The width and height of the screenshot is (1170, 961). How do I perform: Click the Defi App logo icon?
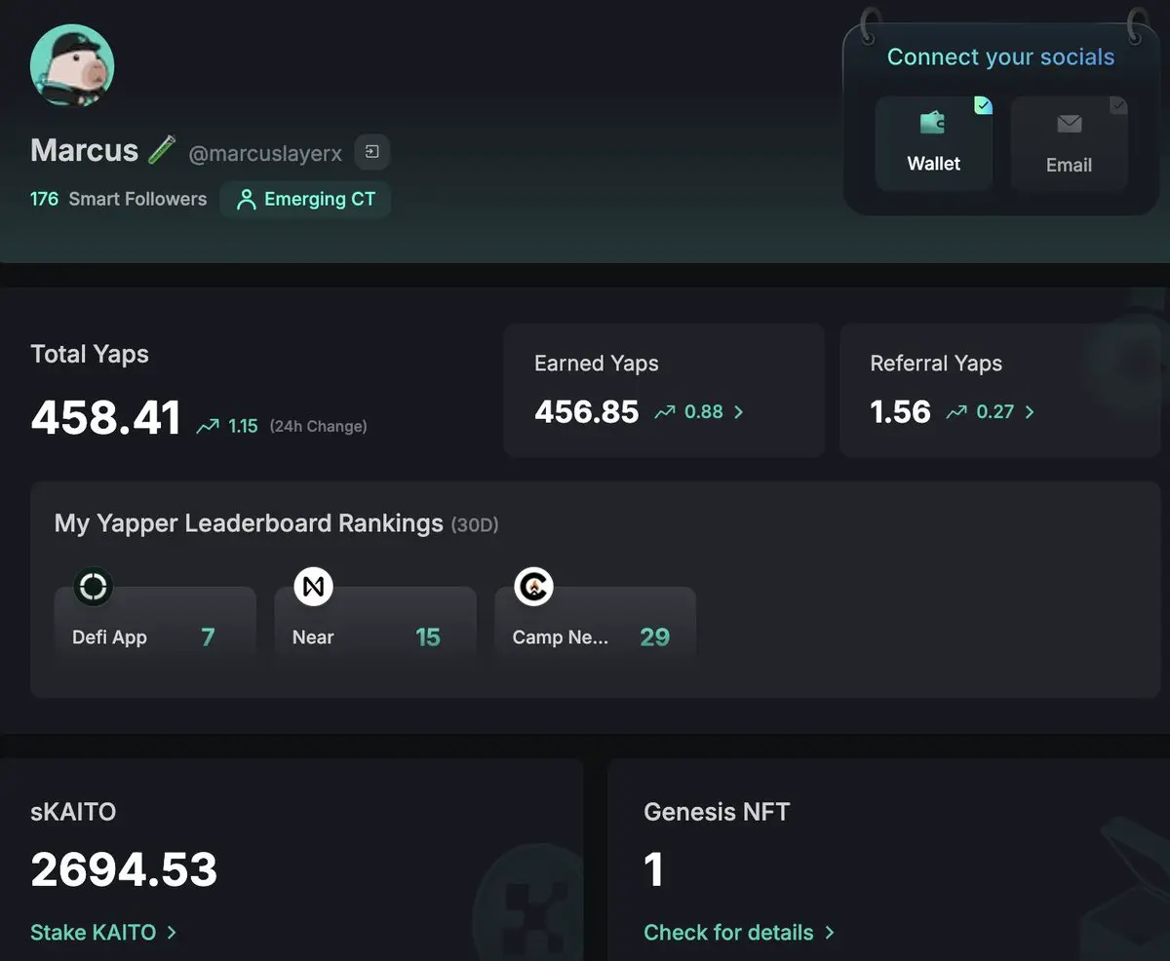click(94, 587)
